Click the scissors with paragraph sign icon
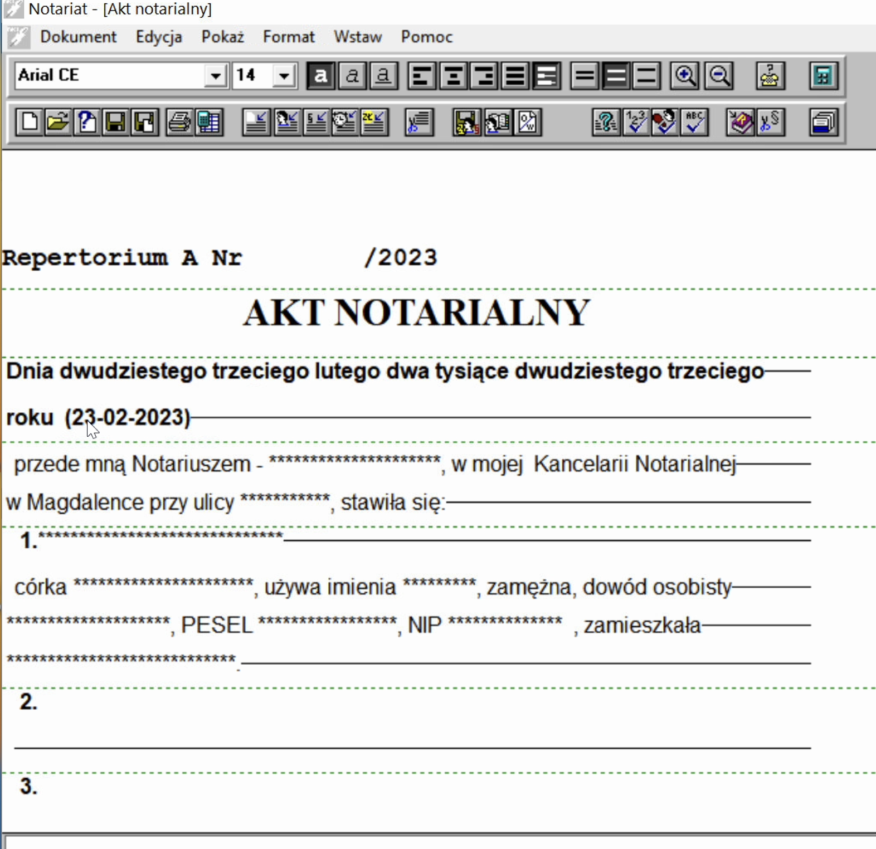Screen dimensions: 876x849 point(770,122)
